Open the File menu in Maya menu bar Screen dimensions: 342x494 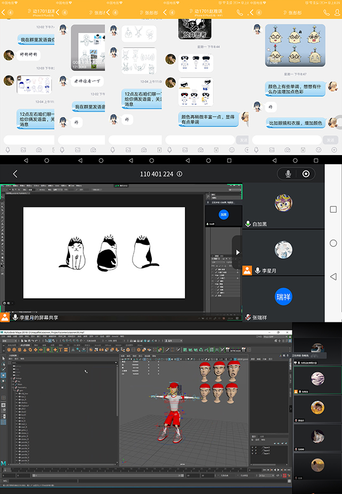4,336
